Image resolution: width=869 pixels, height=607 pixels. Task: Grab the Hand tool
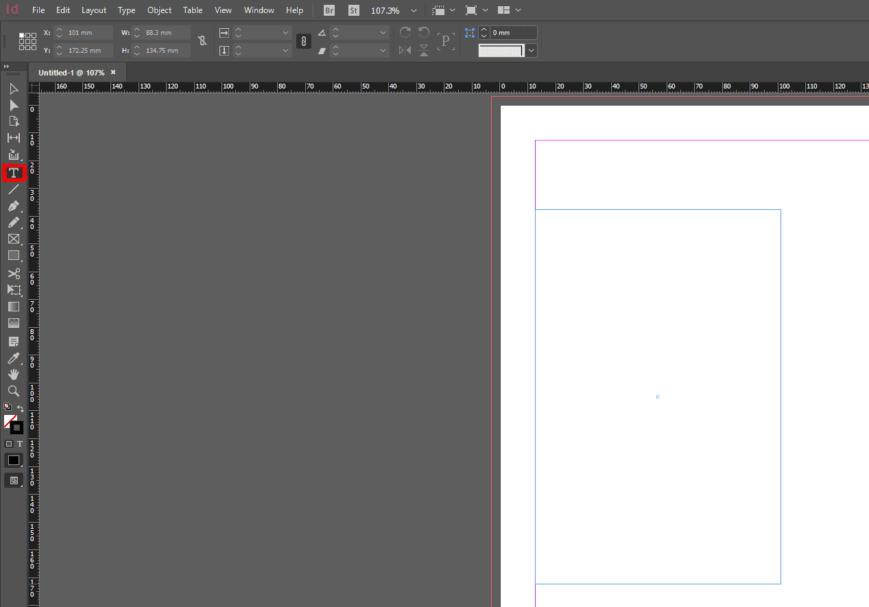[x=14, y=374]
